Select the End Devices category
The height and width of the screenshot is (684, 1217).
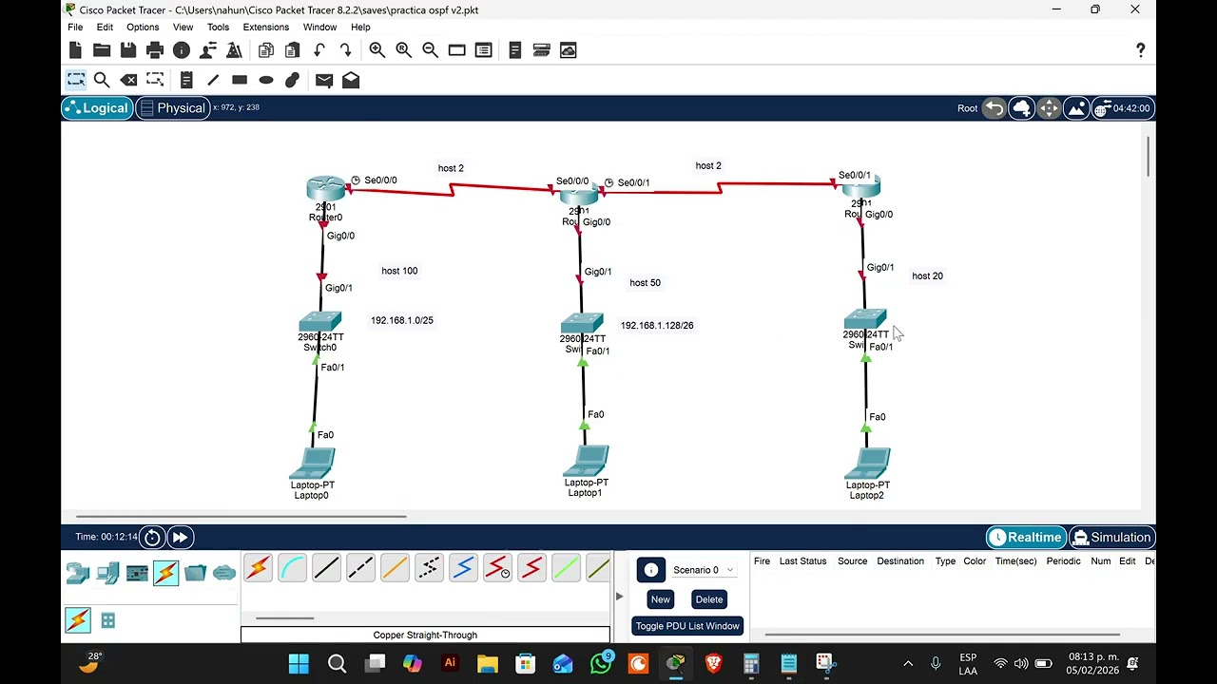107,573
